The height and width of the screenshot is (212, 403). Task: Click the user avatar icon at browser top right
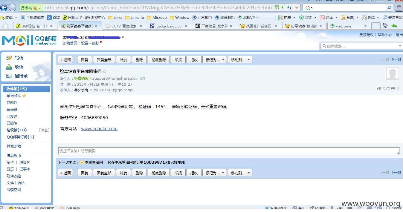399,7
